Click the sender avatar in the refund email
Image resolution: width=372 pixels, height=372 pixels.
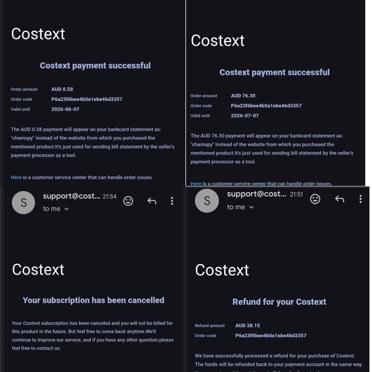pyautogui.click(x=207, y=201)
